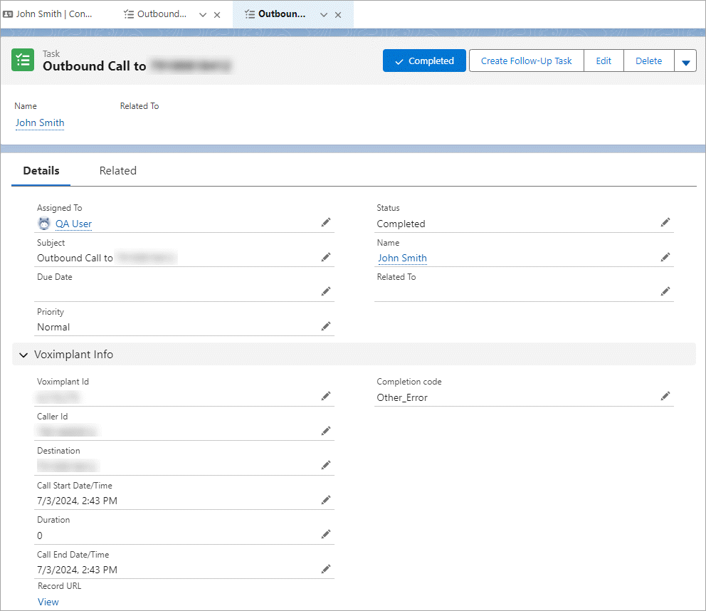Open the active Outbound tab's chevron menu
The width and height of the screenshot is (706, 611).
coord(324,15)
